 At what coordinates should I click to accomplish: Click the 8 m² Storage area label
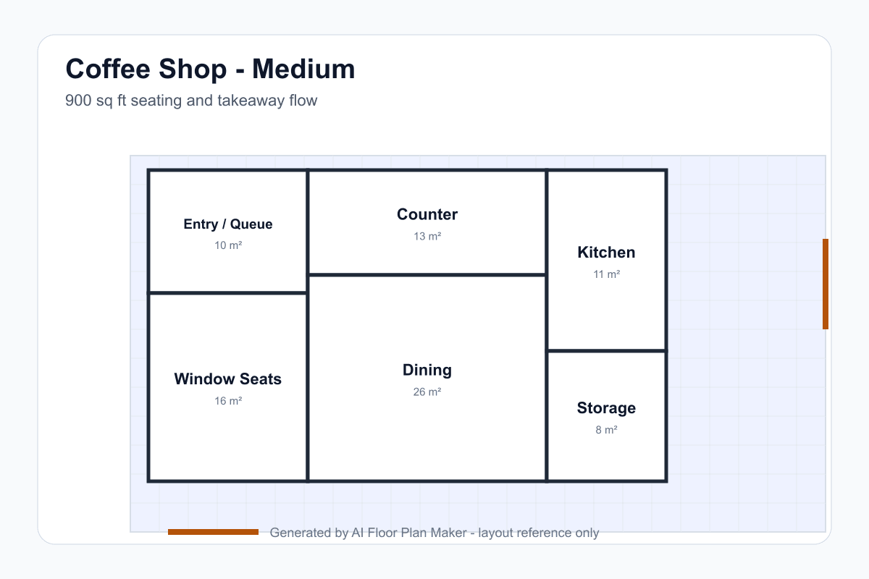606,430
